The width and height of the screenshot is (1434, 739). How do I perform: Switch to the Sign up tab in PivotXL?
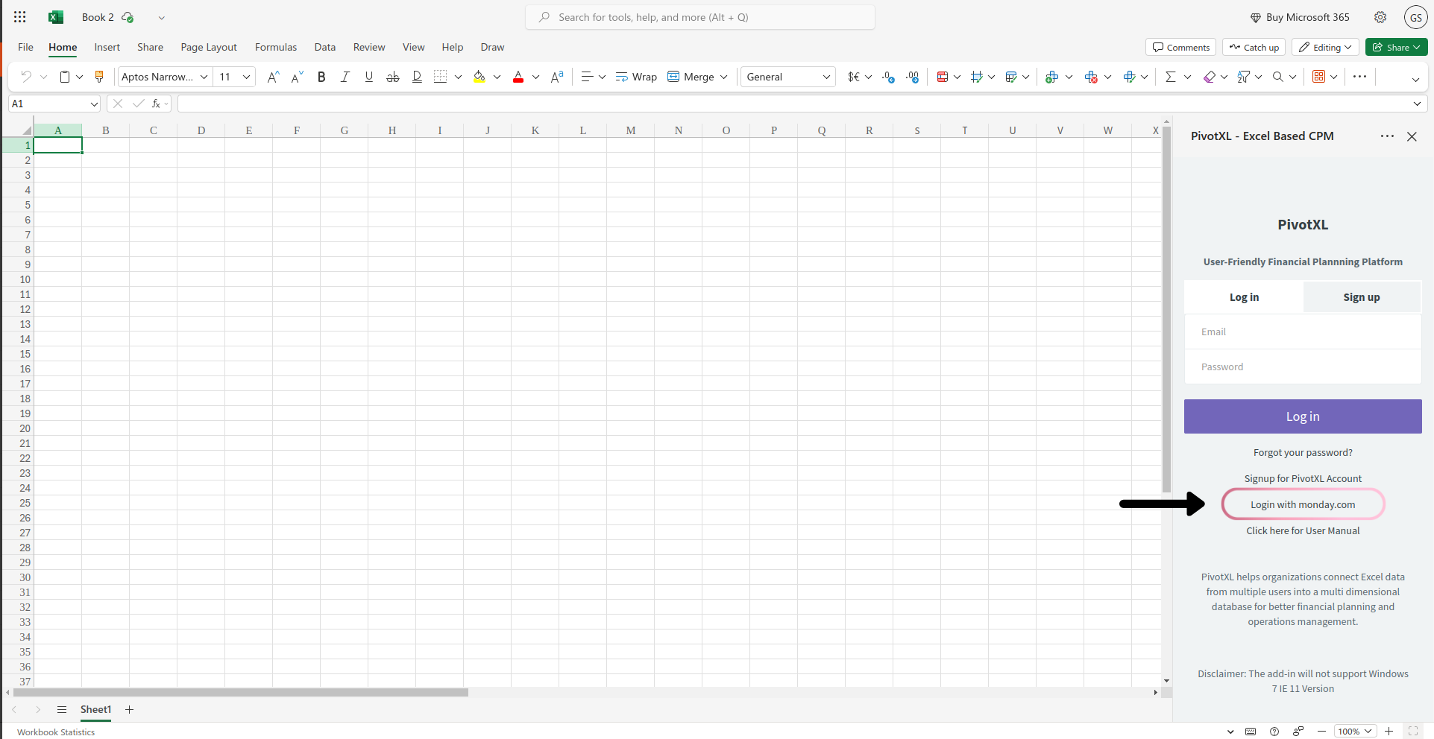pos(1360,296)
